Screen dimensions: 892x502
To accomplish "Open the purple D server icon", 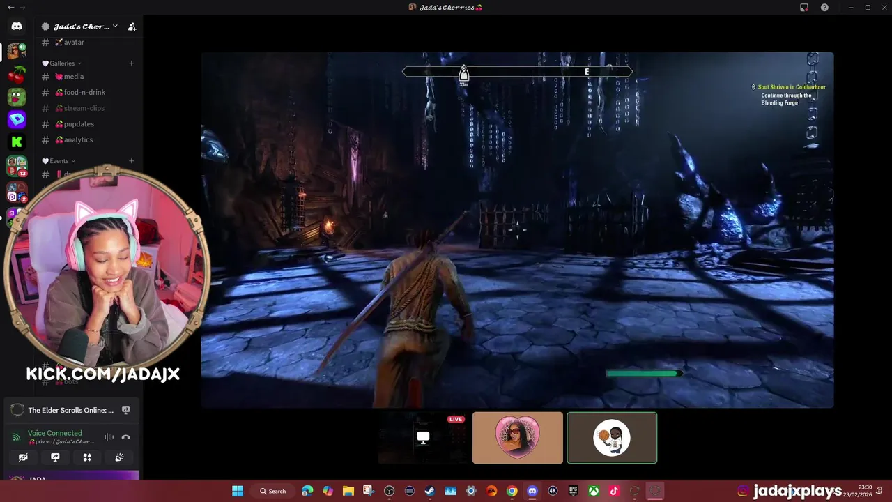I will pyautogui.click(x=17, y=119).
